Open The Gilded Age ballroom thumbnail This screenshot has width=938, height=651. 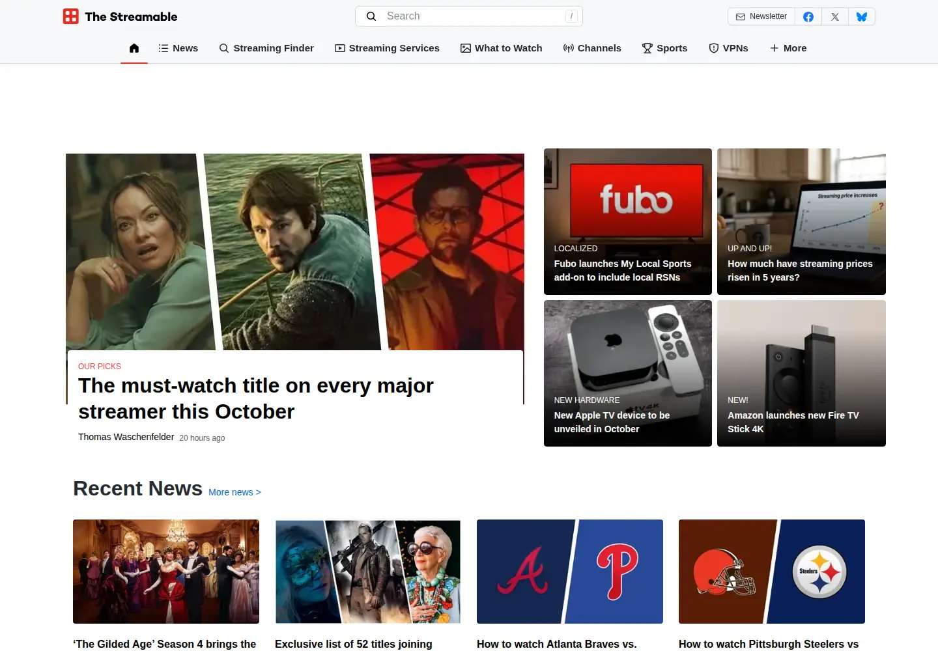point(166,572)
